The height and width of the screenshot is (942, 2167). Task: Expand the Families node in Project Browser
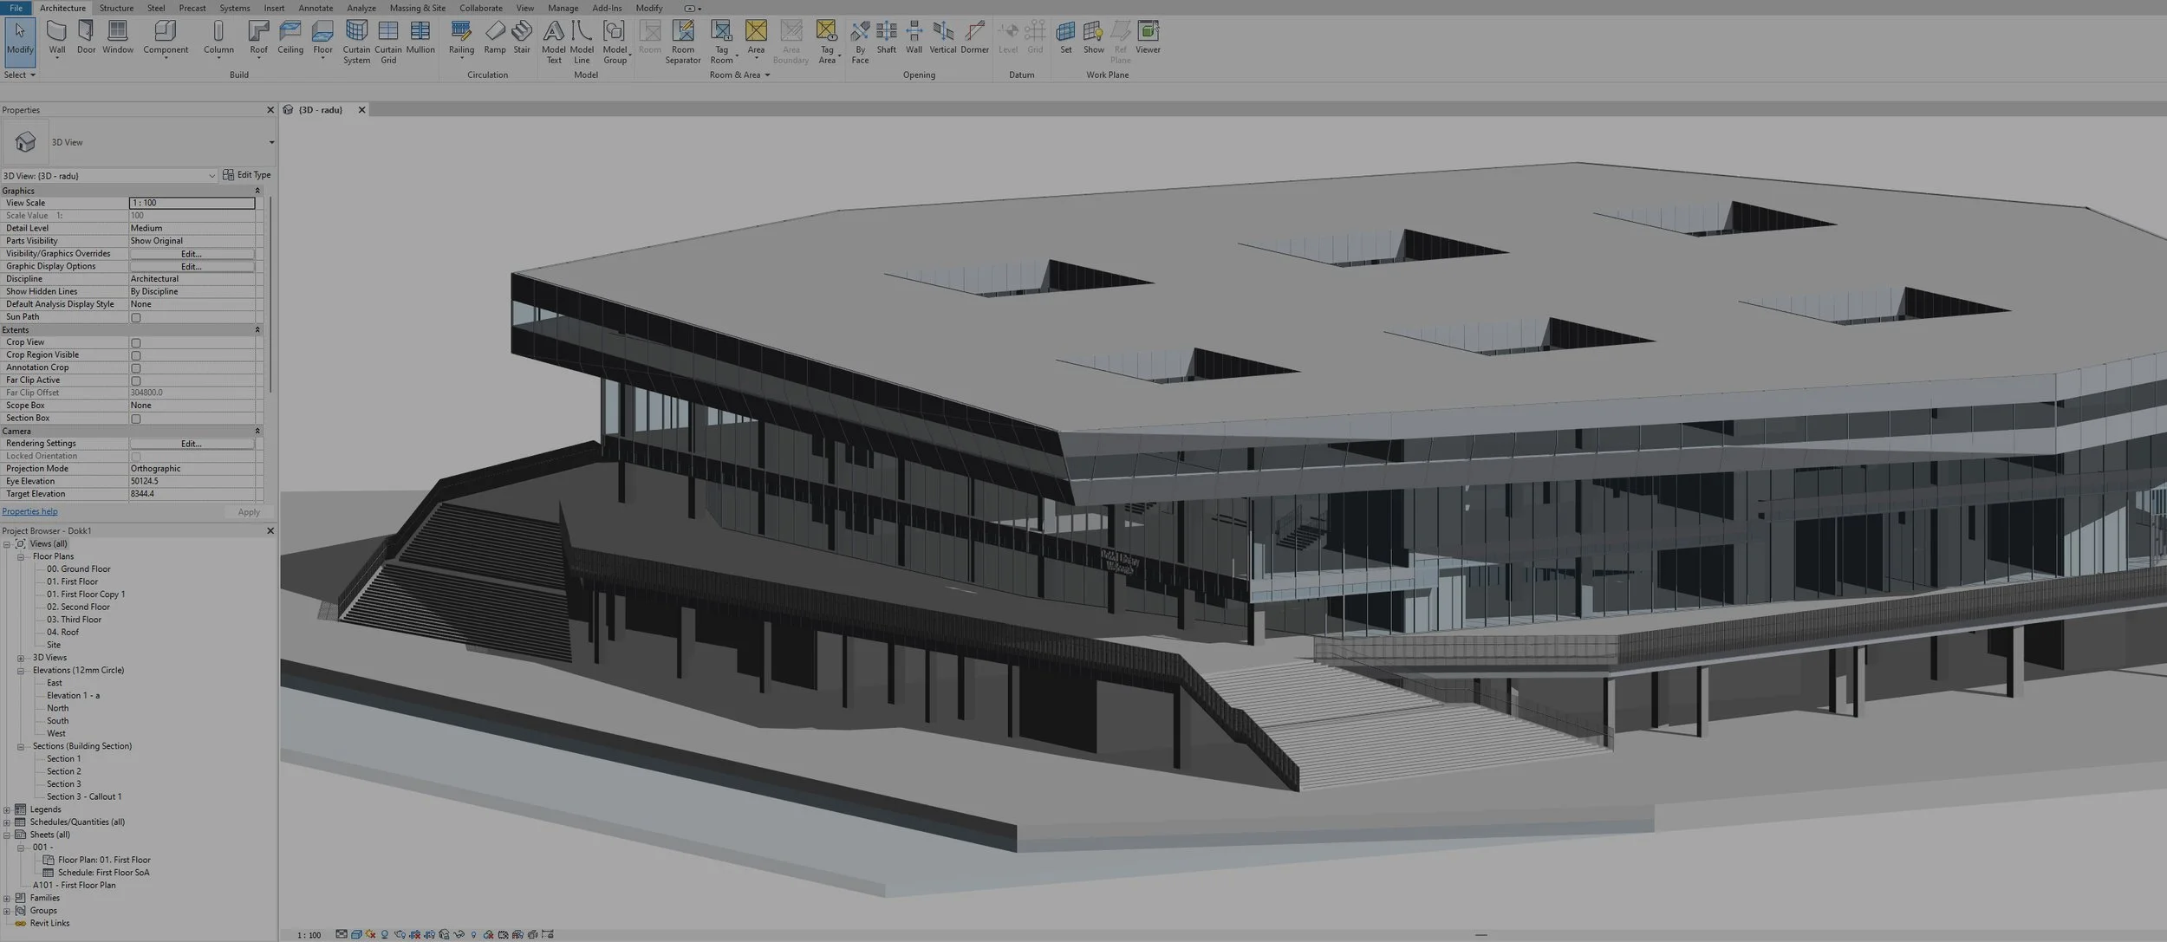coord(8,897)
